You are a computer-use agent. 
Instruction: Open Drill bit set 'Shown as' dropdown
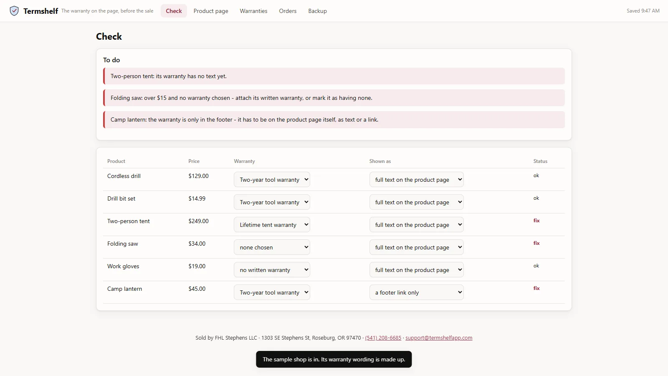(x=416, y=202)
